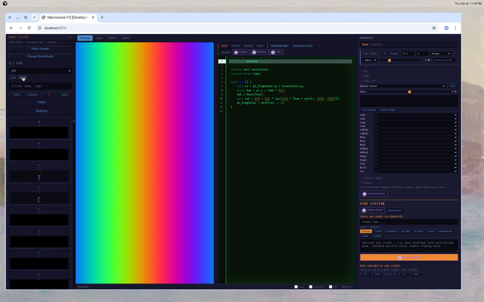Select the 3D Sphere genre template
The image size is (484, 302).
tap(391, 231)
